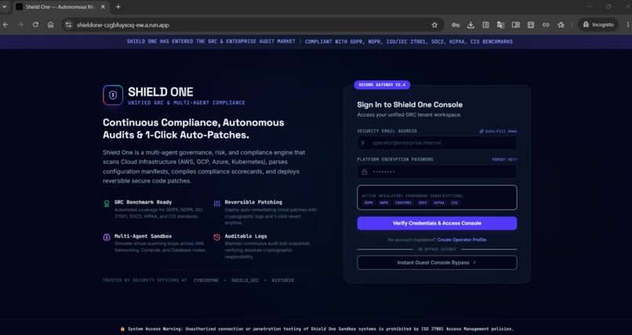Click the Auto-Fill Demo link

[x=498, y=131]
